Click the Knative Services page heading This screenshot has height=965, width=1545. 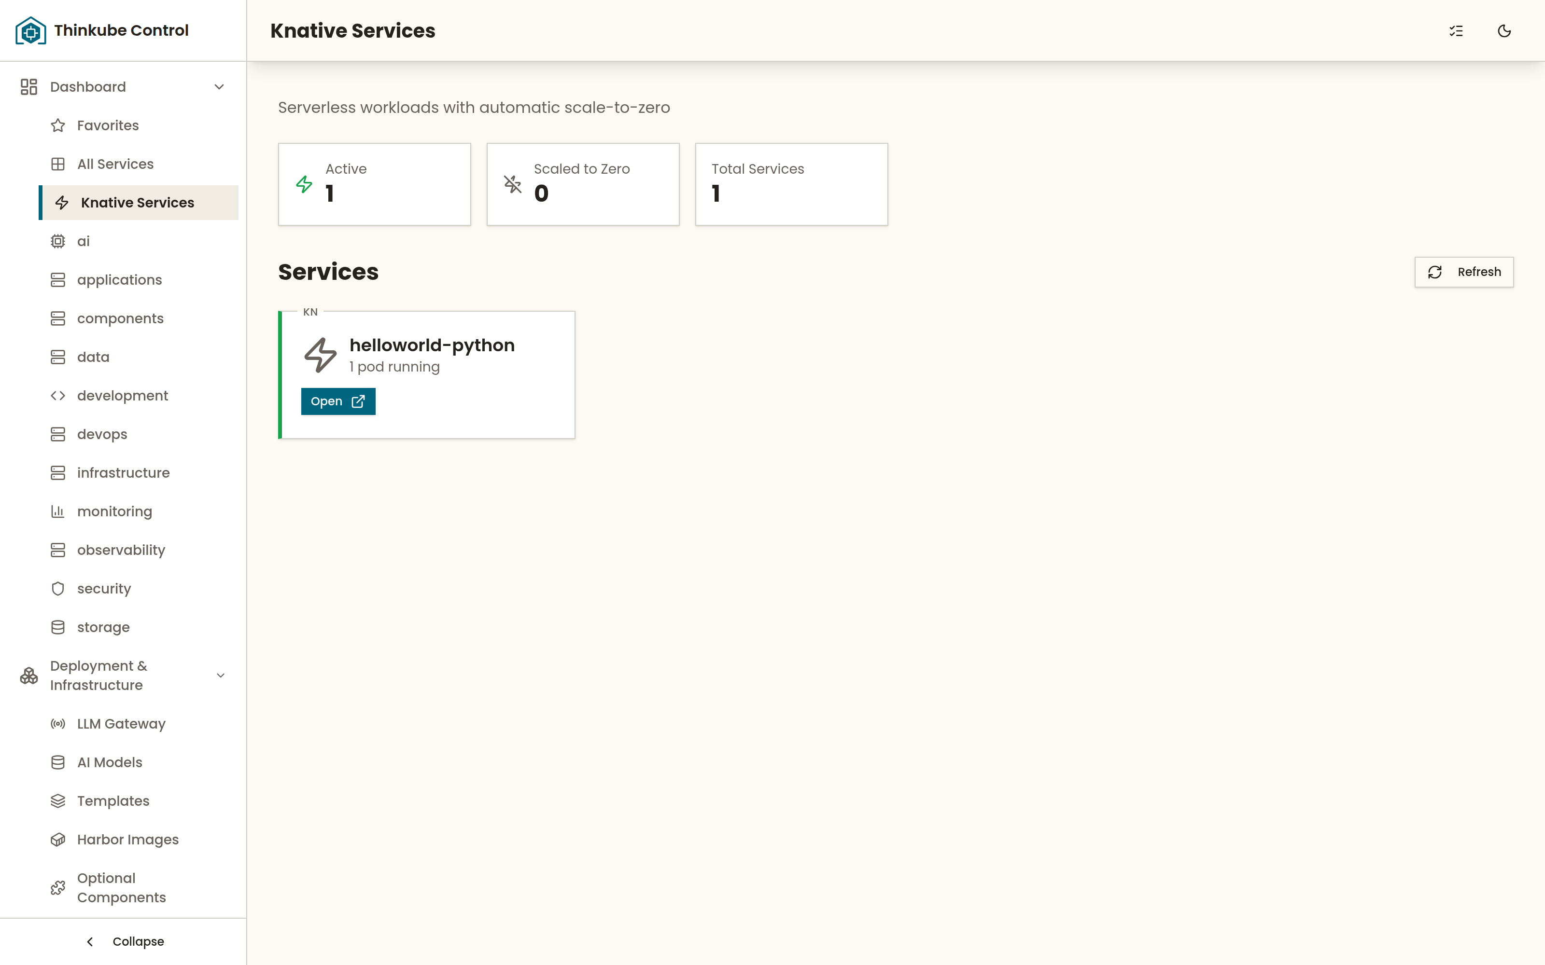click(352, 30)
